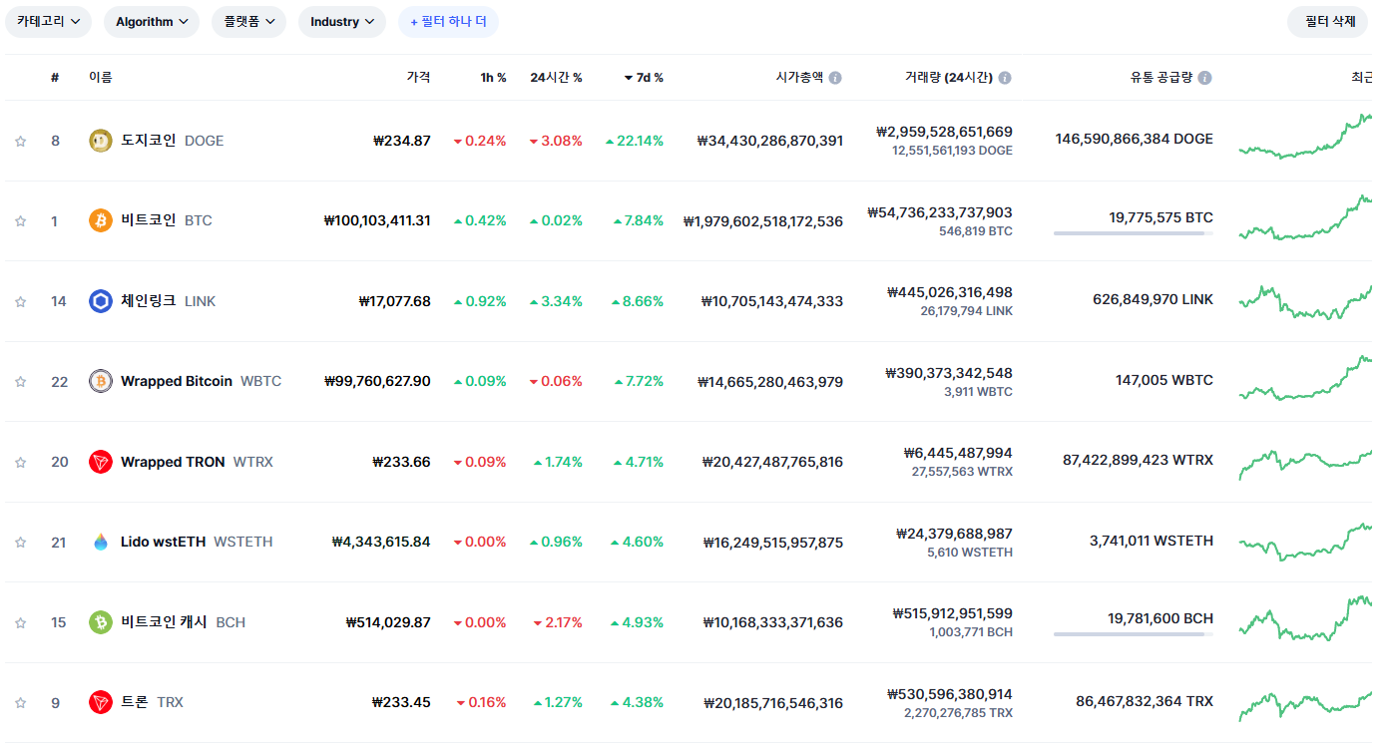Screen dimensions: 1390x752
Task: Click info icon next to 시가총액
Action: 835,78
